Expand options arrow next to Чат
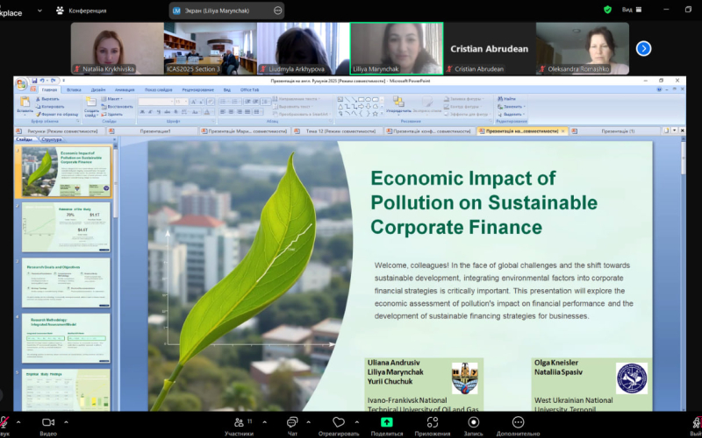 pos(308,422)
